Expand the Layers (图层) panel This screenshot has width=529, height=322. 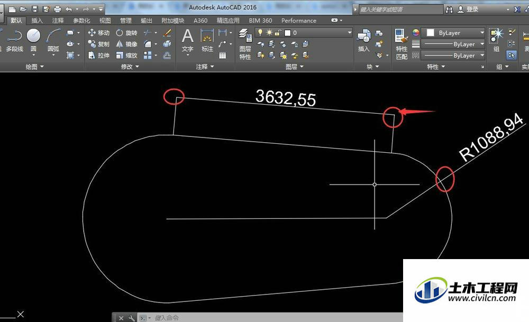(x=295, y=67)
